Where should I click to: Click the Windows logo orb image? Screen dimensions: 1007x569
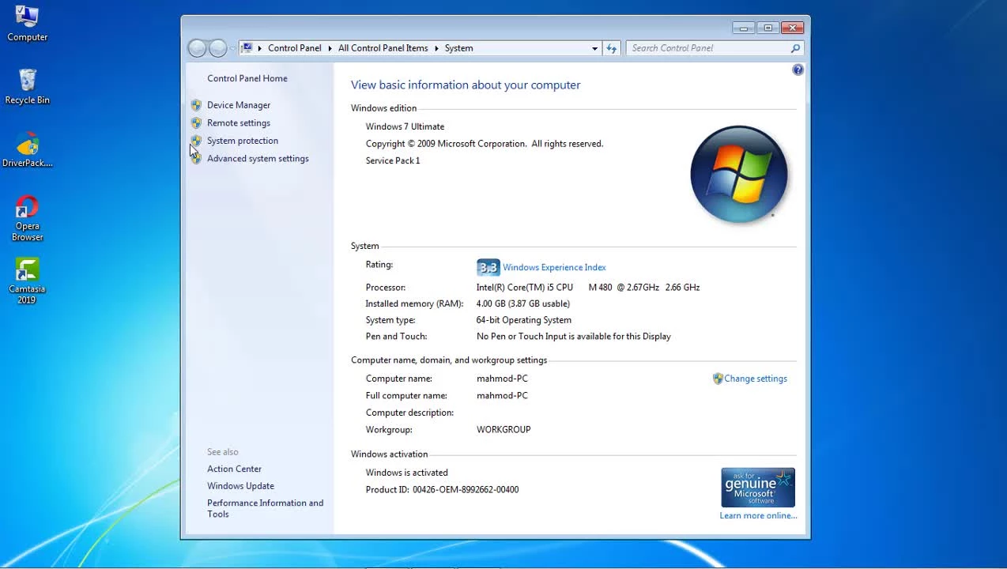click(x=738, y=175)
